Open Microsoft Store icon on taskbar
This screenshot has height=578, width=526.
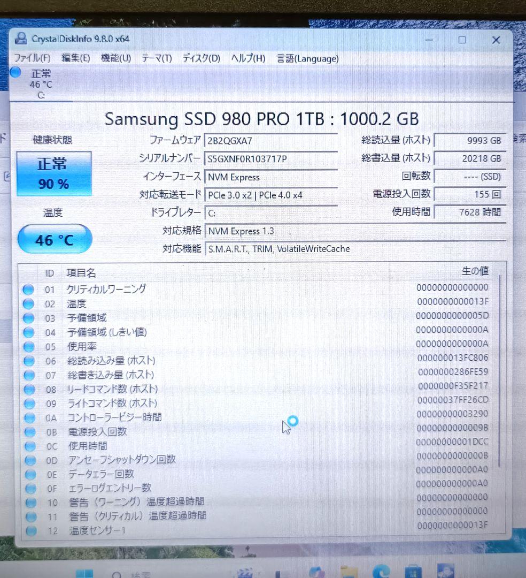[x=413, y=572]
